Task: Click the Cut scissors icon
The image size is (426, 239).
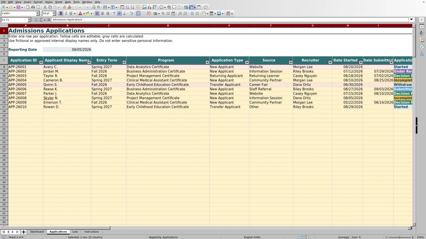Action: [x=45, y=7]
